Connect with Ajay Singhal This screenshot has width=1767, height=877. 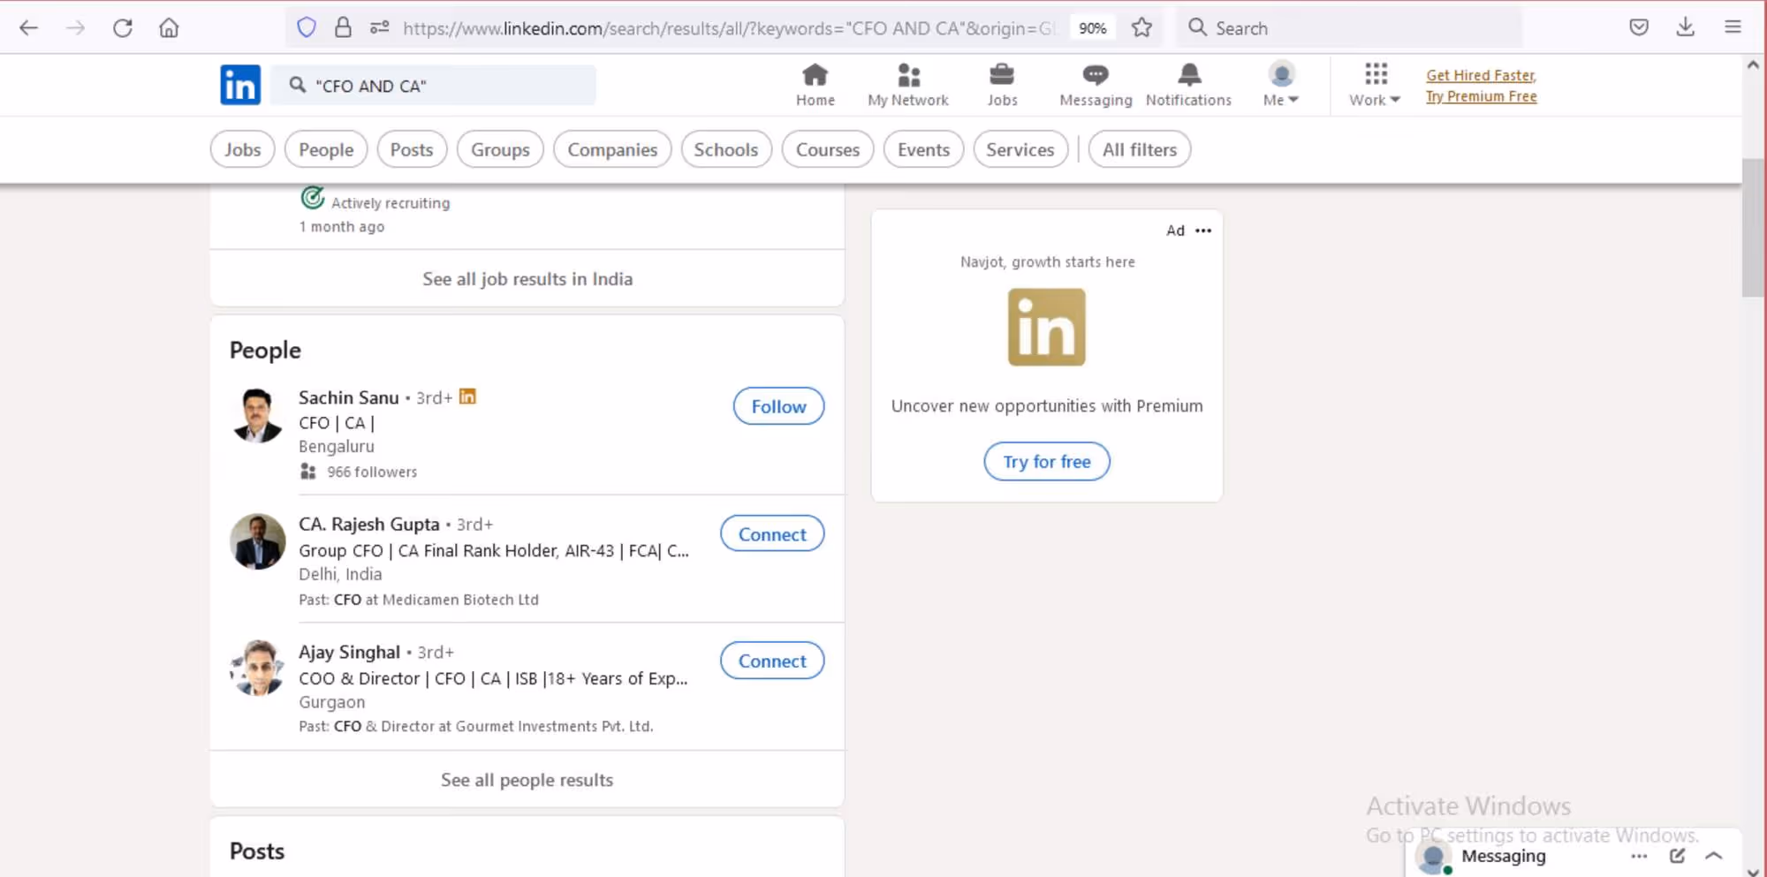click(x=772, y=661)
